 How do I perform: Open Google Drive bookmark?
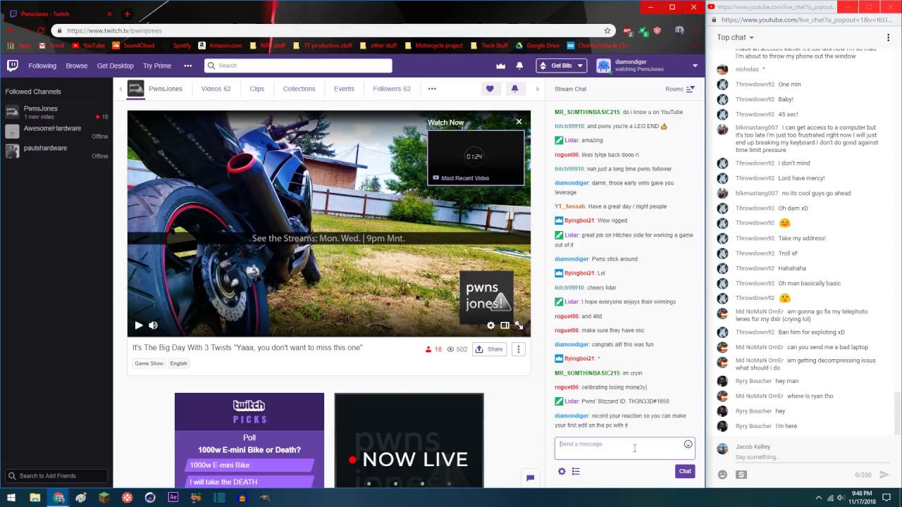[537, 46]
